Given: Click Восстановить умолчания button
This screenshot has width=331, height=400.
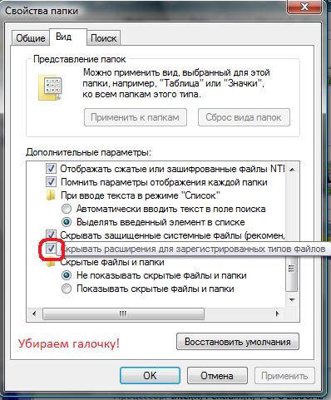Looking at the screenshot, I should click(238, 342).
